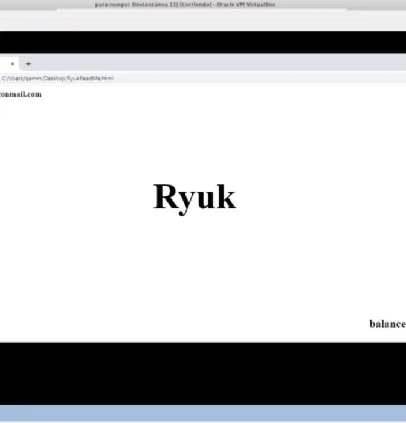Click the RyukReadMe.html address bar path
406x423 pixels.
pos(57,79)
